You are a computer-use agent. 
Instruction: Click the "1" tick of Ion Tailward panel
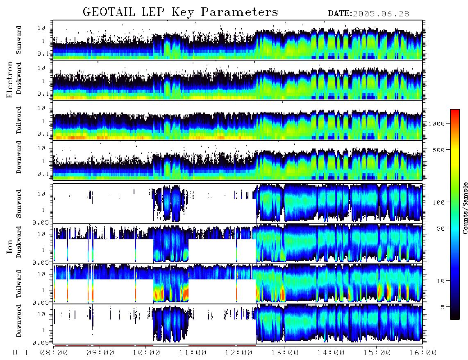(x=43, y=290)
